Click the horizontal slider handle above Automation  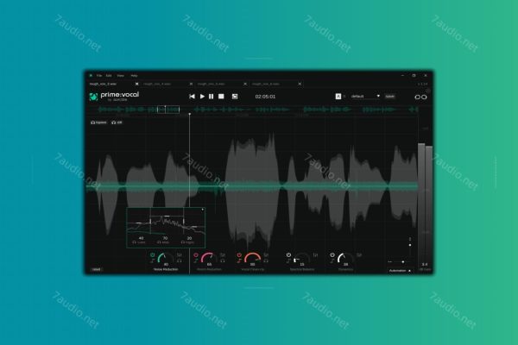point(402,262)
